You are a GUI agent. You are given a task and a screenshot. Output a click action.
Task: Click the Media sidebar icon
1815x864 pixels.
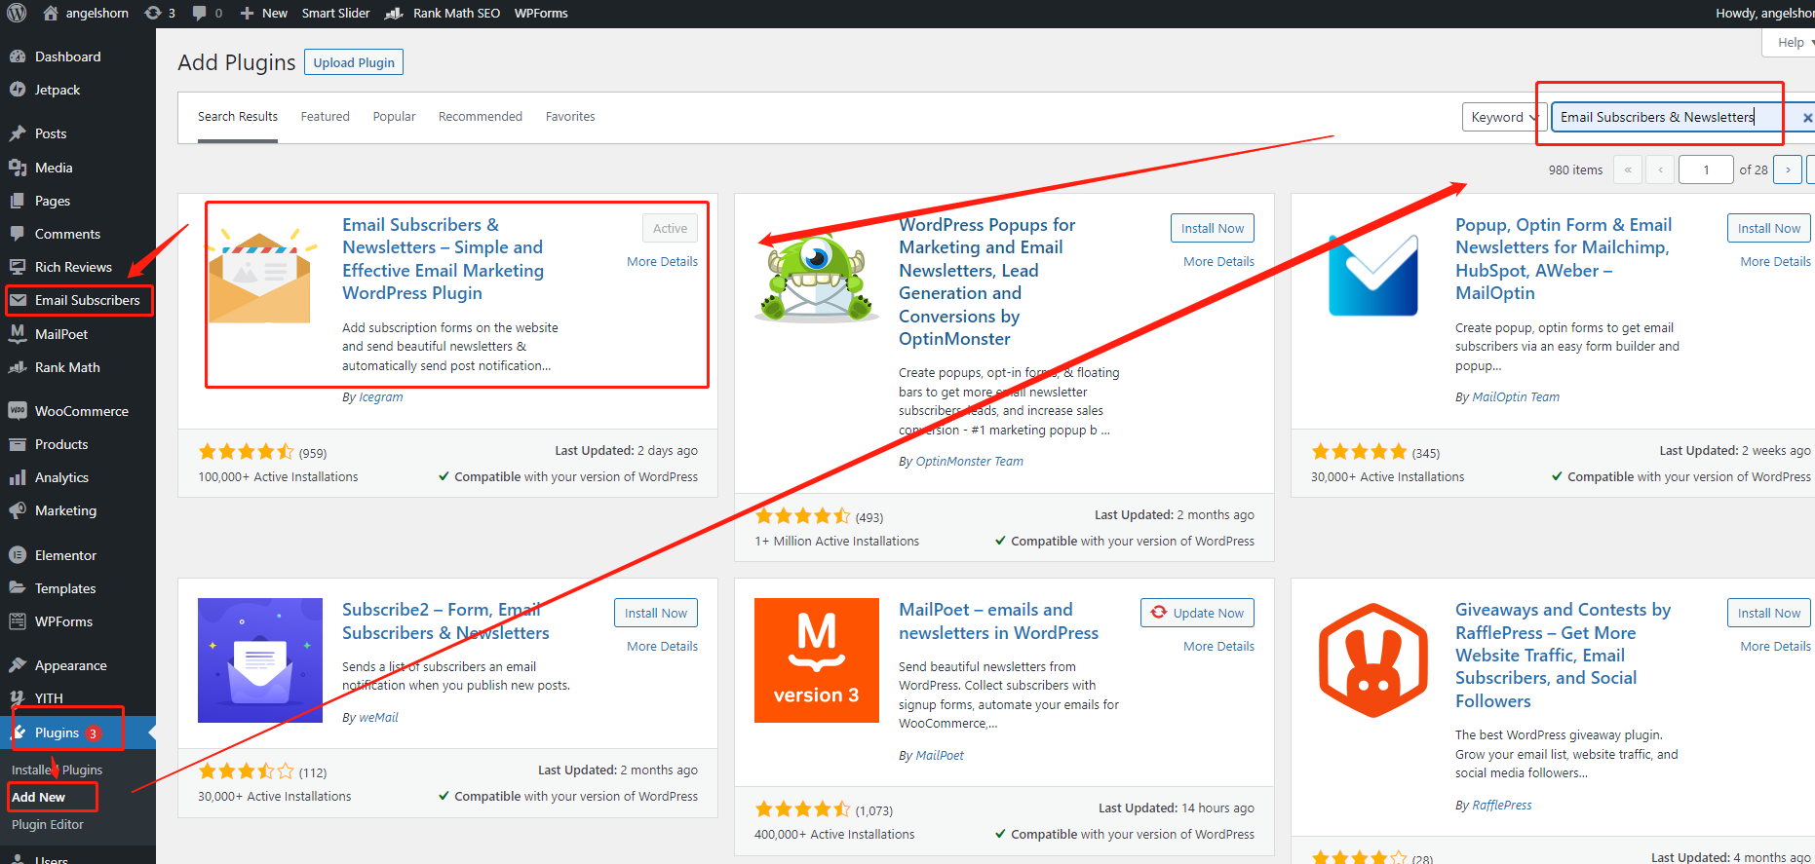18,168
